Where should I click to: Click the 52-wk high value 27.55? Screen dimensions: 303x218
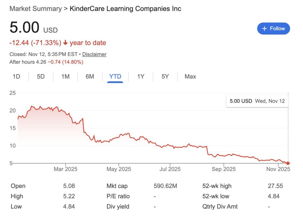276,186
